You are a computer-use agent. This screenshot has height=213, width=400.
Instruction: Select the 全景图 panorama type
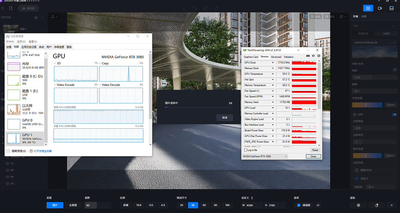click(x=73, y=205)
